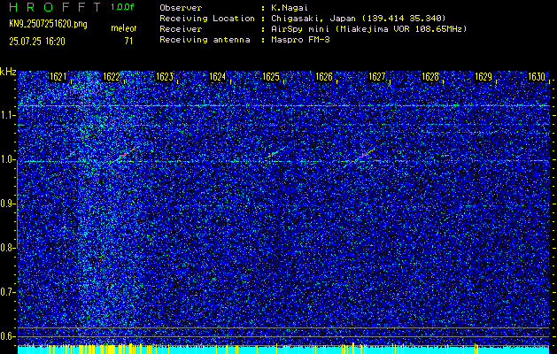Click the filename KN9_2507251620.png
The height and width of the screenshot is (354, 557).
tap(48, 25)
